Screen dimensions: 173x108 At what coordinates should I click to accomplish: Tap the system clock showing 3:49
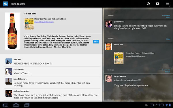[x=157, y=105]
